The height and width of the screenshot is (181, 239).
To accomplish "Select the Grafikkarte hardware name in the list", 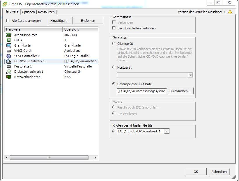I will point(22,45).
